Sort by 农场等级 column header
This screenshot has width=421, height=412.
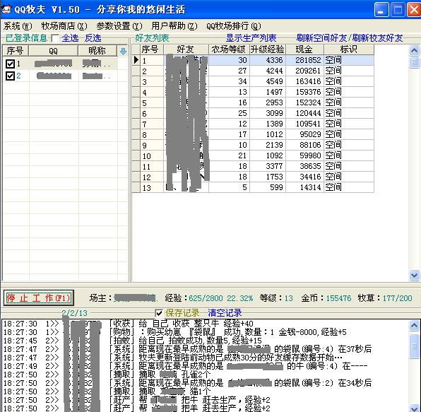(x=229, y=49)
